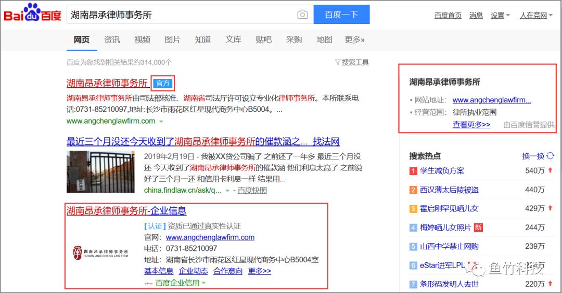Open the 百度快照 cached page link
Screen dimensions: 562x293
pyautogui.click(x=252, y=191)
